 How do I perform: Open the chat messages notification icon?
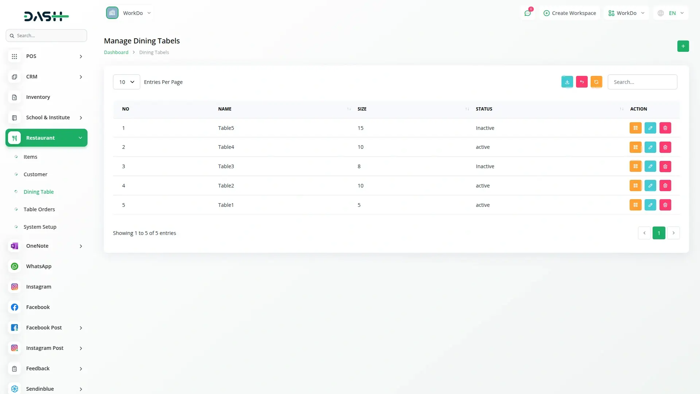[527, 13]
